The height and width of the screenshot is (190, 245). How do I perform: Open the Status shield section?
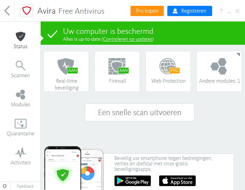[x=21, y=40]
